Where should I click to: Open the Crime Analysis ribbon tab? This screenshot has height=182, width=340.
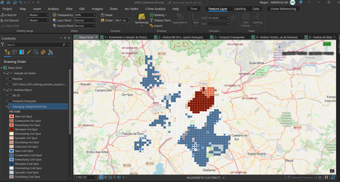155,9
